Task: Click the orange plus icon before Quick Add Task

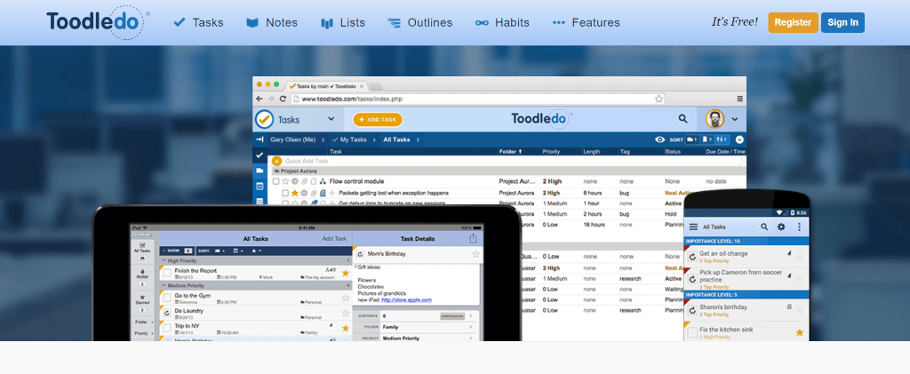Action: click(276, 161)
